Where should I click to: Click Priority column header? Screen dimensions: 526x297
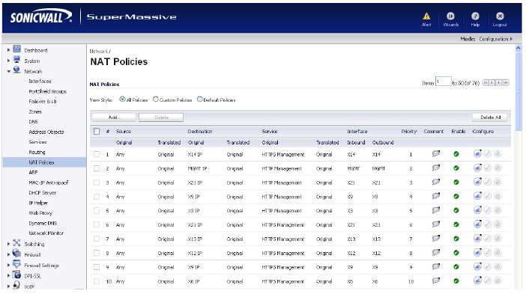(x=409, y=131)
